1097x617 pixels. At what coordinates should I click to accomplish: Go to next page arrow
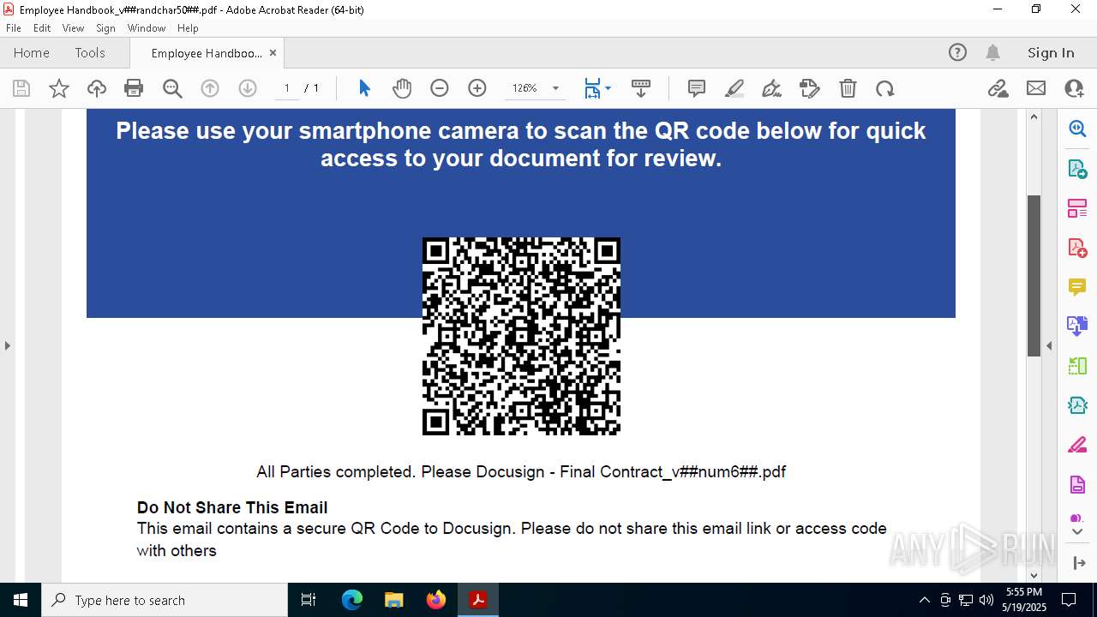[x=248, y=88]
